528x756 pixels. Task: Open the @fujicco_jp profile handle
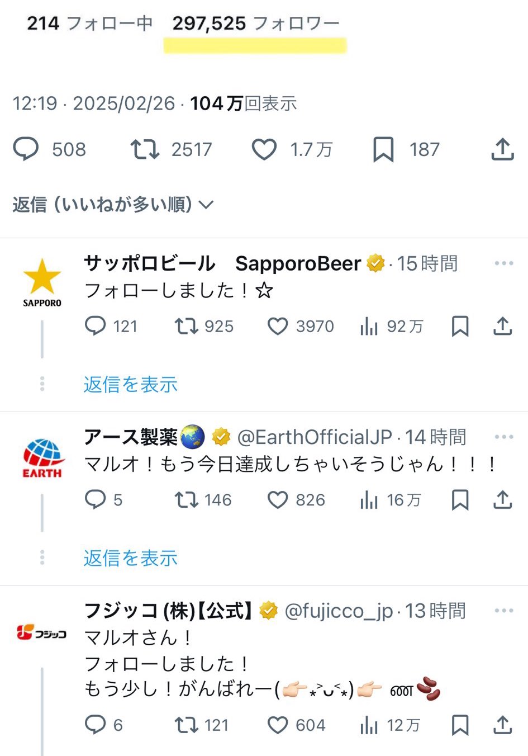339,611
